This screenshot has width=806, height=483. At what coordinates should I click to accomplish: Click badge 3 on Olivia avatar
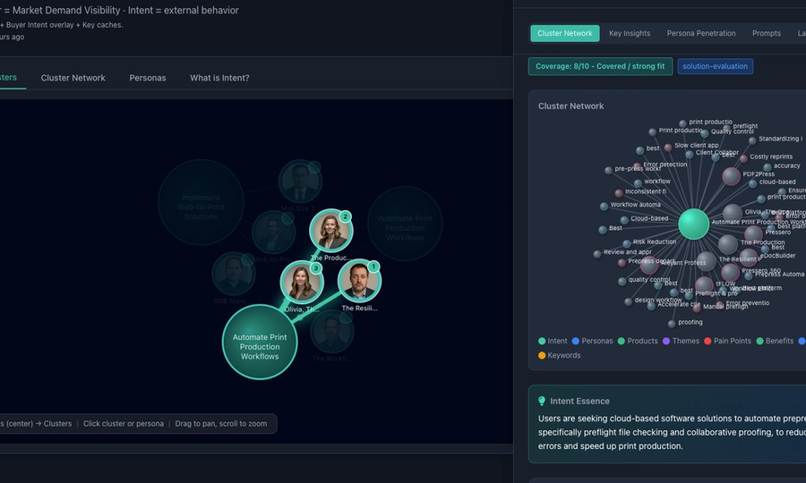316,268
